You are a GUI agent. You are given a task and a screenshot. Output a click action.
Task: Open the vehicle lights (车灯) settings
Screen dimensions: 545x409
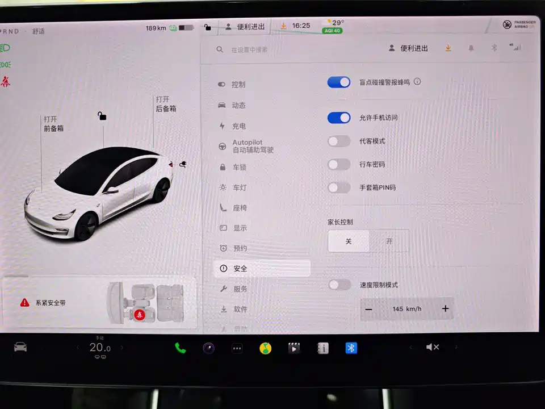(x=237, y=187)
